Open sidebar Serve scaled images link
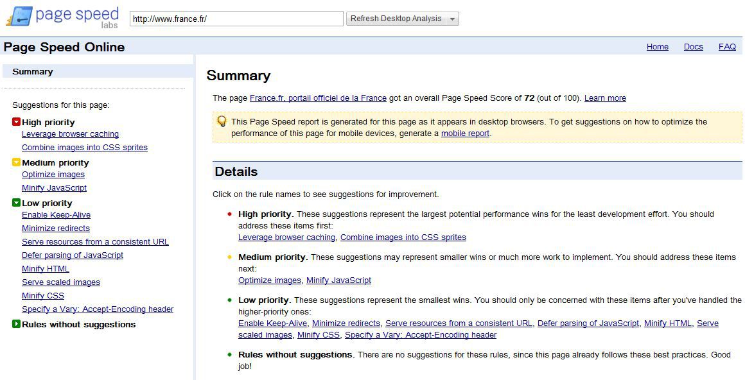Image resolution: width=745 pixels, height=387 pixels. click(61, 282)
